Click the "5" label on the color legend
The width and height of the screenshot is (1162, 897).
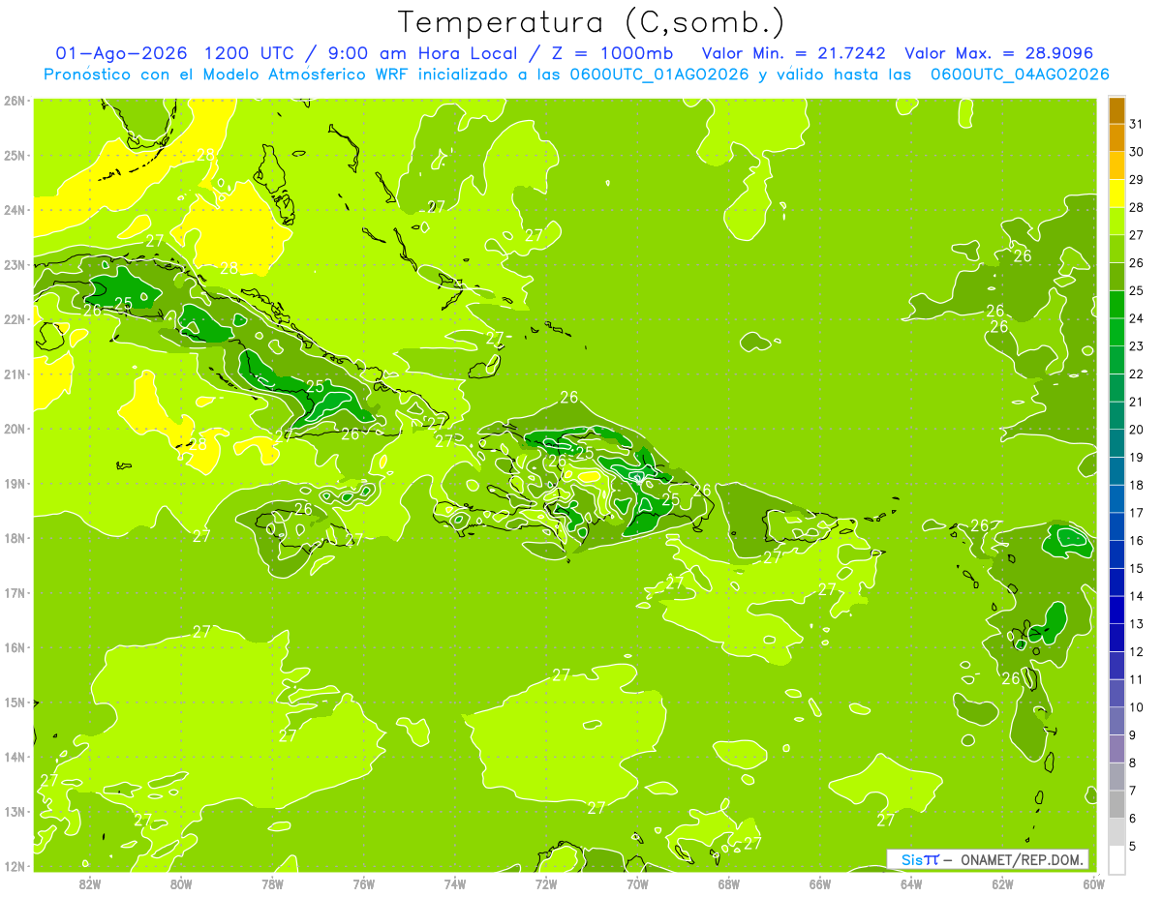[x=1133, y=846]
